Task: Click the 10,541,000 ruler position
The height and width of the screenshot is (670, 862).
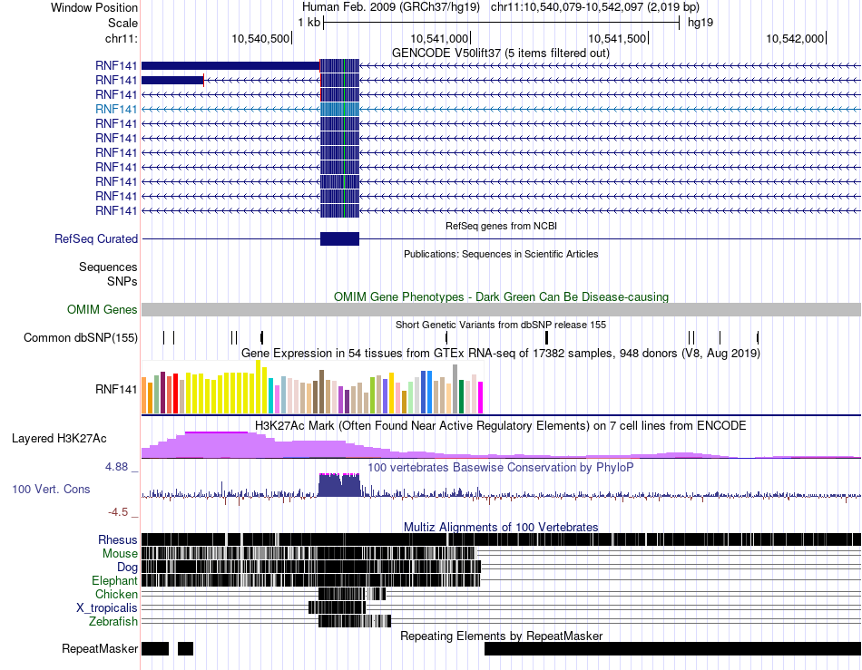Action: pos(439,38)
